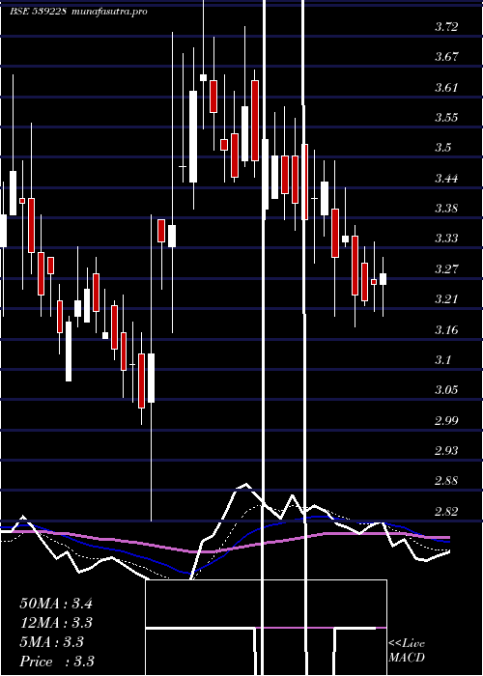The image size is (483, 676).
Task: Select the 3.1 price axis label
Action: click(x=442, y=360)
